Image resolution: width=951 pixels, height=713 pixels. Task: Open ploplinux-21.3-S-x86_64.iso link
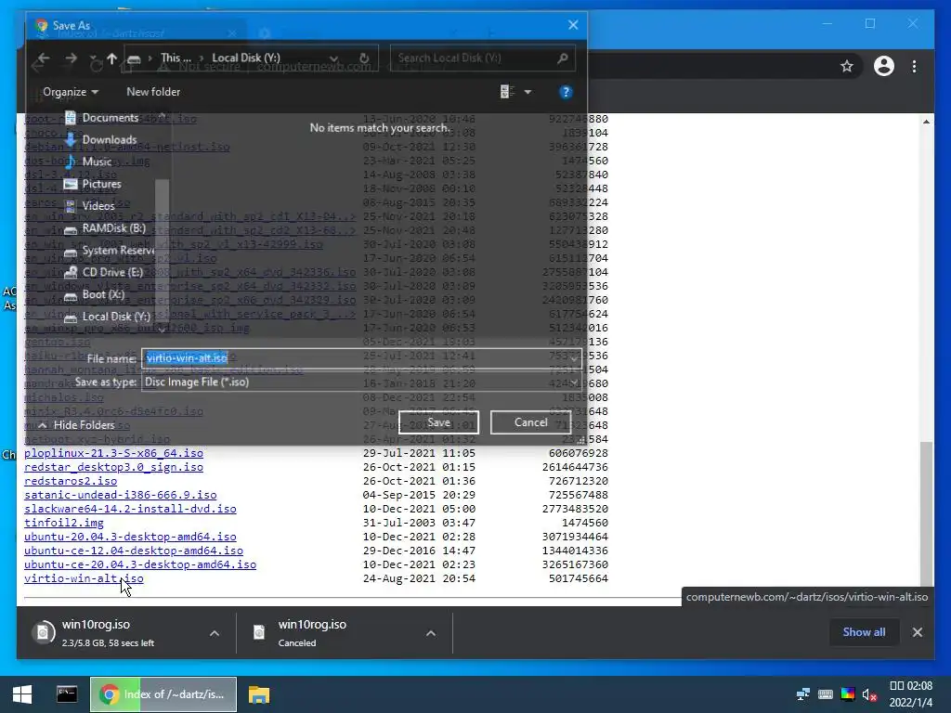click(x=113, y=453)
